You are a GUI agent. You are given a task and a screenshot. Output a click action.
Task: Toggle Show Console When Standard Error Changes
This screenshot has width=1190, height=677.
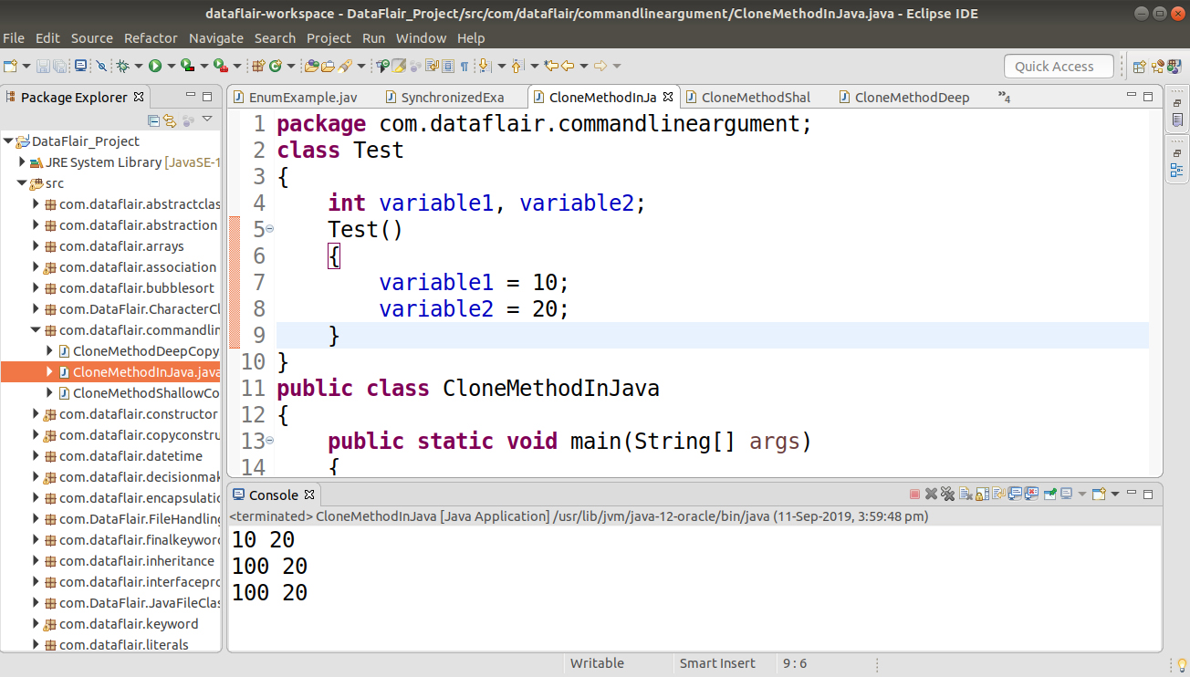coord(1031,494)
